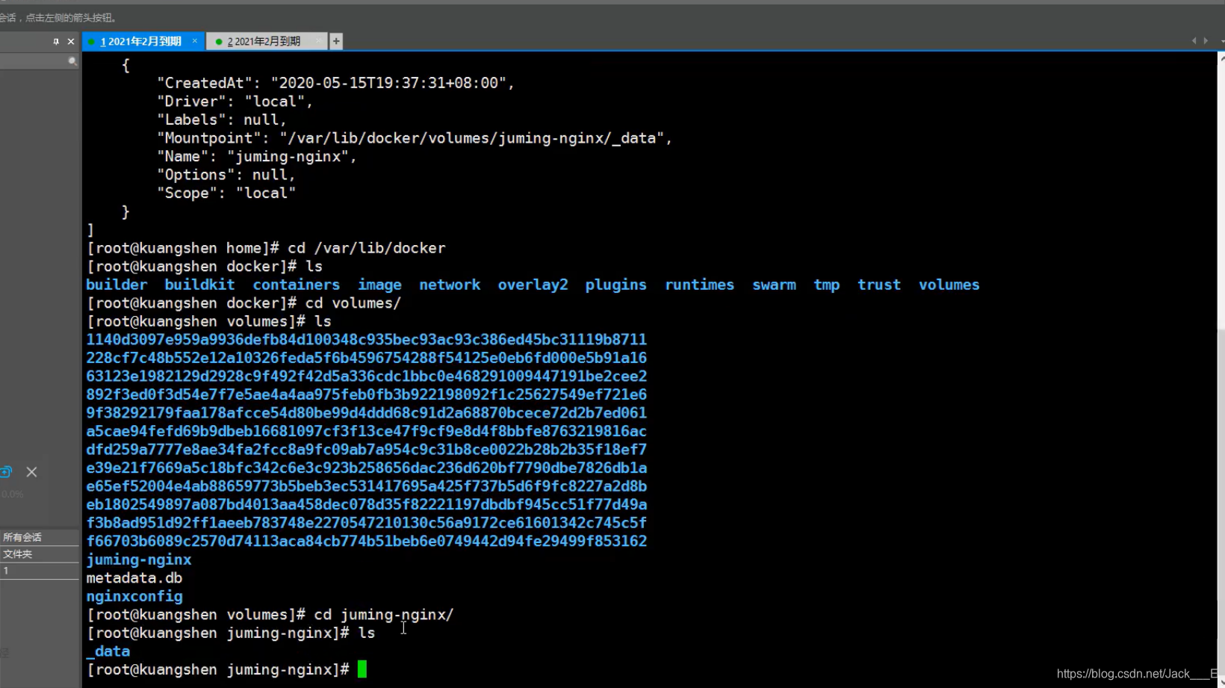
Task: Click the "Mountpoint" JSON line
Action: 415,138
